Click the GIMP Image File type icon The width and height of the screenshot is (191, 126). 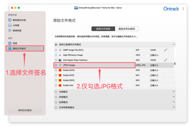(60, 50)
